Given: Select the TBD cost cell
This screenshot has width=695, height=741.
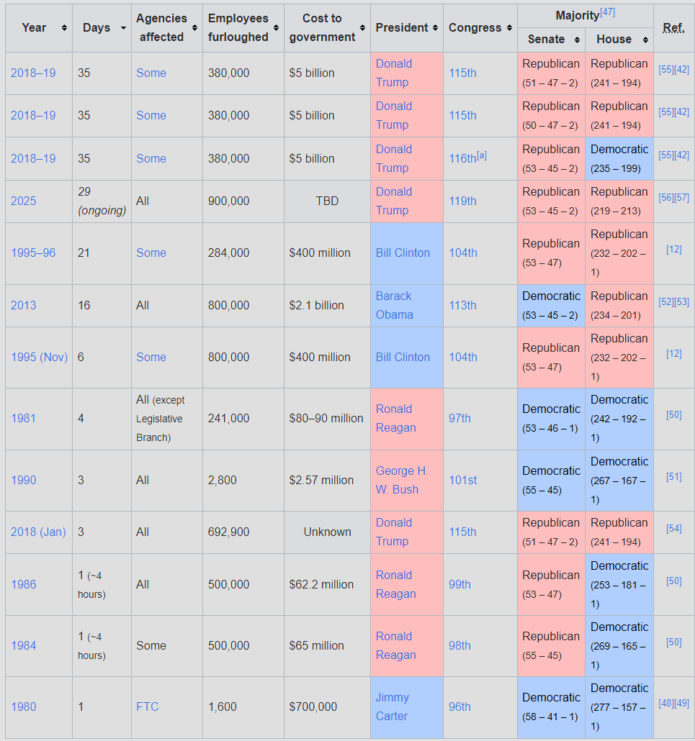Looking at the screenshot, I should click(327, 201).
